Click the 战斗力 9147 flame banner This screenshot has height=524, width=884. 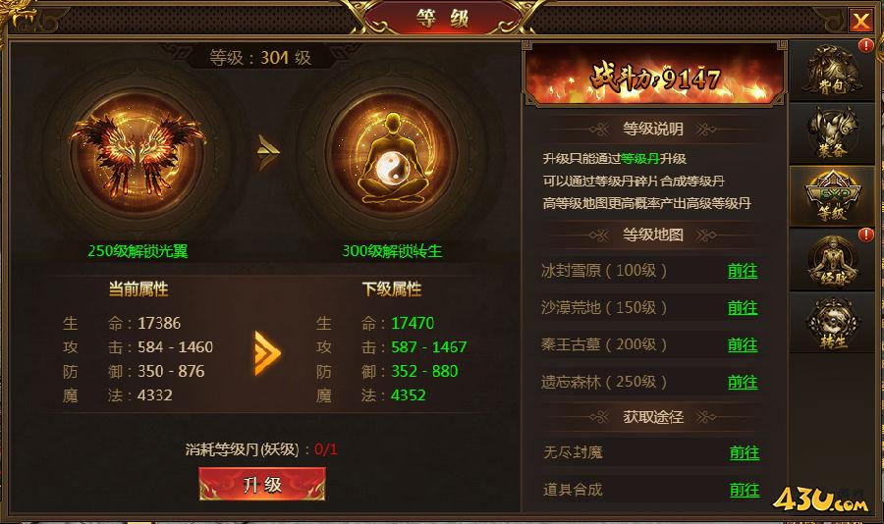[655, 77]
